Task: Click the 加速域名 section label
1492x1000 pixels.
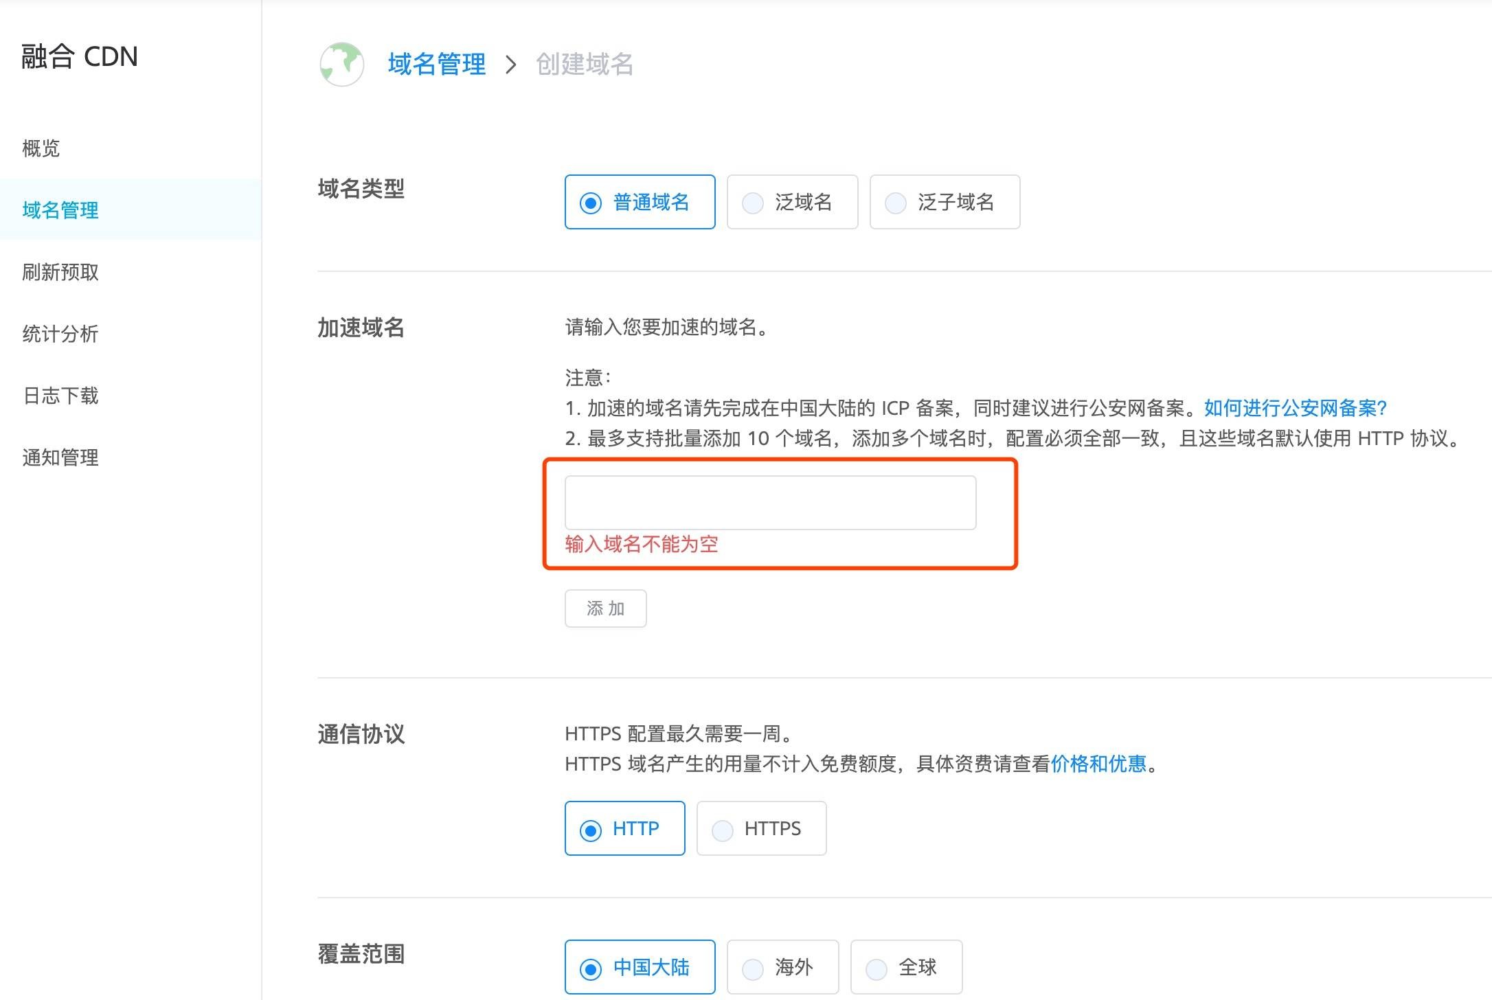Action: (x=361, y=328)
